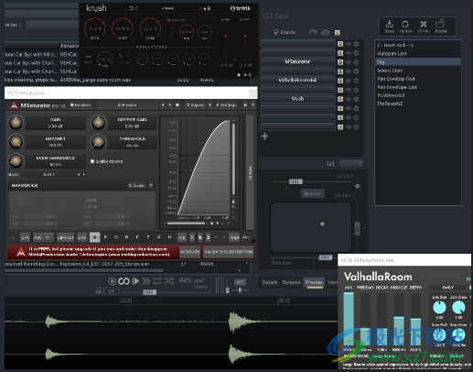
Task: Click the MeldaProduction logo in MSaturator header
Action: (14, 105)
